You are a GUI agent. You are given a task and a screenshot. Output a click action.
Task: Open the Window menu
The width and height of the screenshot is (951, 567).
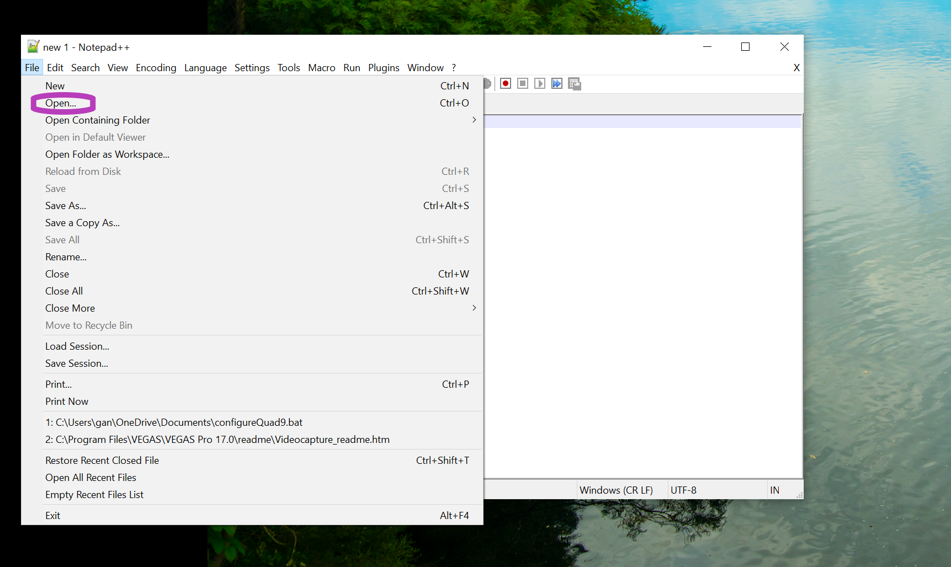[426, 67]
